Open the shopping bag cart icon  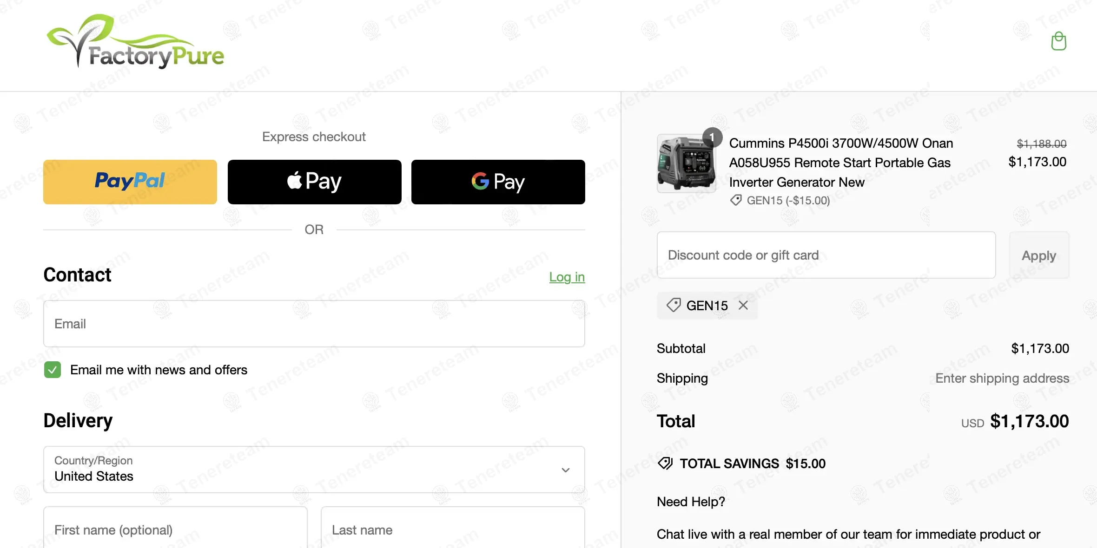(1058, 41)
